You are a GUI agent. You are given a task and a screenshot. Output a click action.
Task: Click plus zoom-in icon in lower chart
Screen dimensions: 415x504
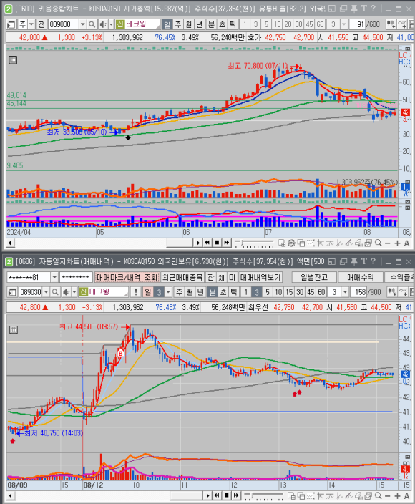click(397, 495)
